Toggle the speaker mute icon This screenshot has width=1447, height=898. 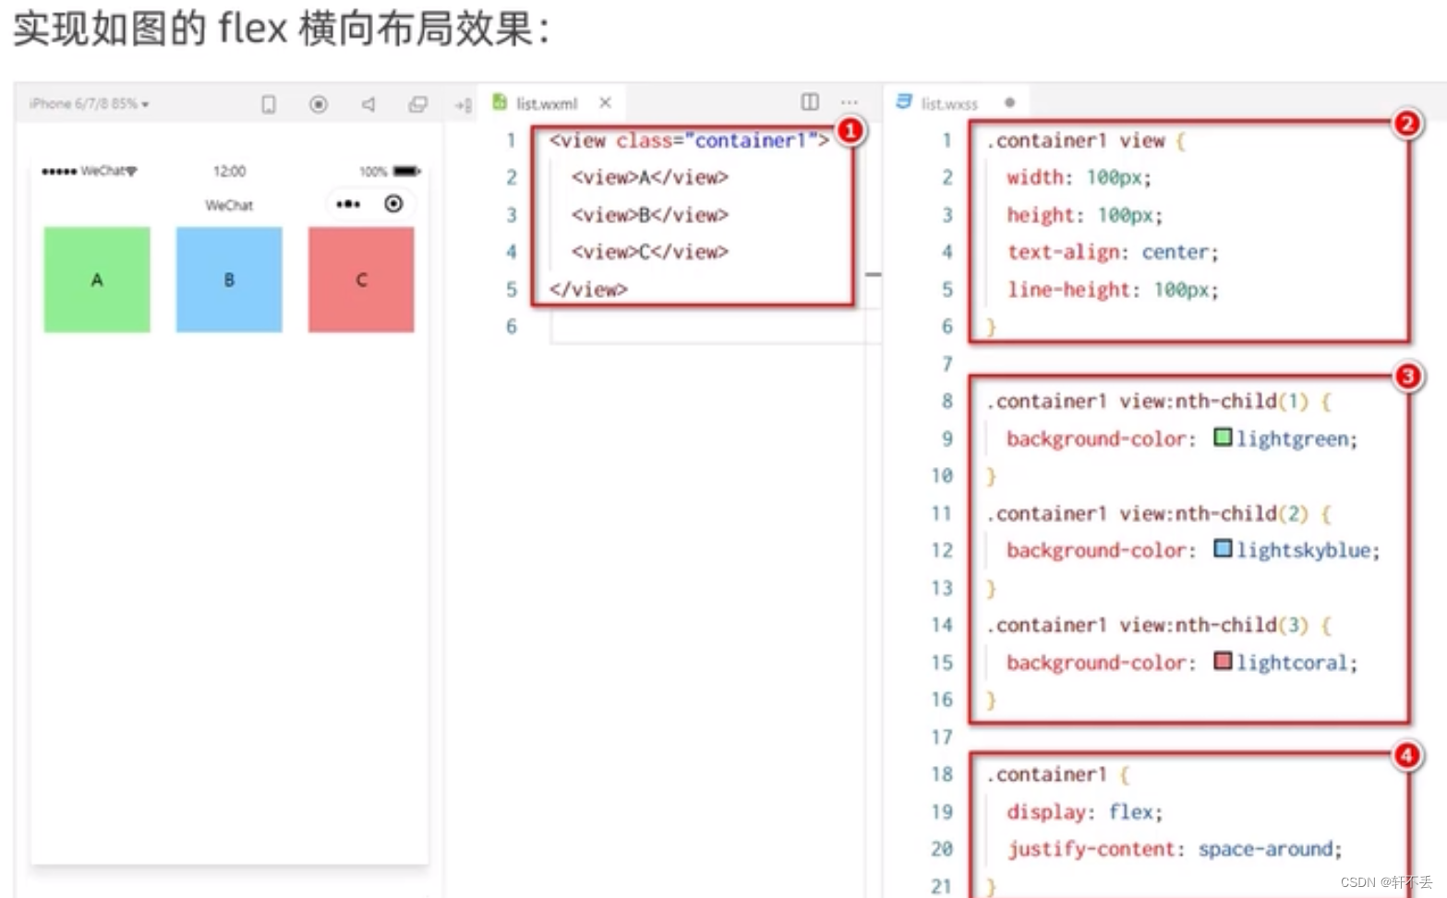tap(368, 104)
